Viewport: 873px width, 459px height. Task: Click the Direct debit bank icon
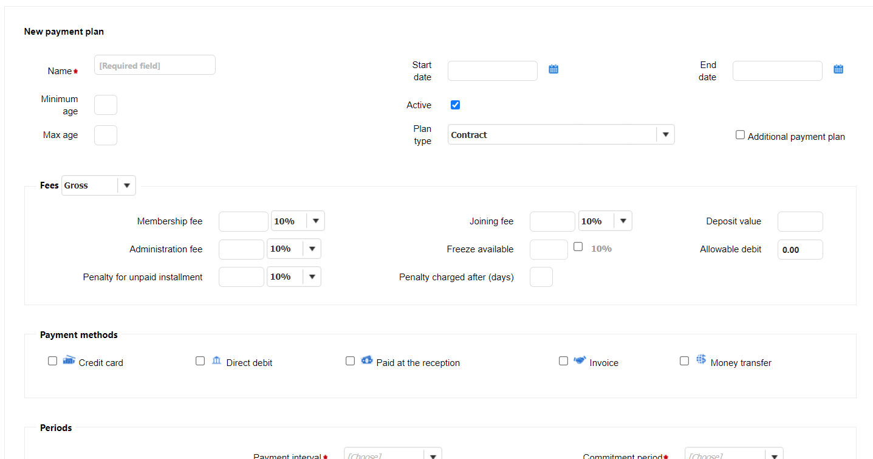(x=217, y=361)
